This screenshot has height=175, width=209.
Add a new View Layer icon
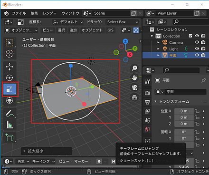(197, 13)
